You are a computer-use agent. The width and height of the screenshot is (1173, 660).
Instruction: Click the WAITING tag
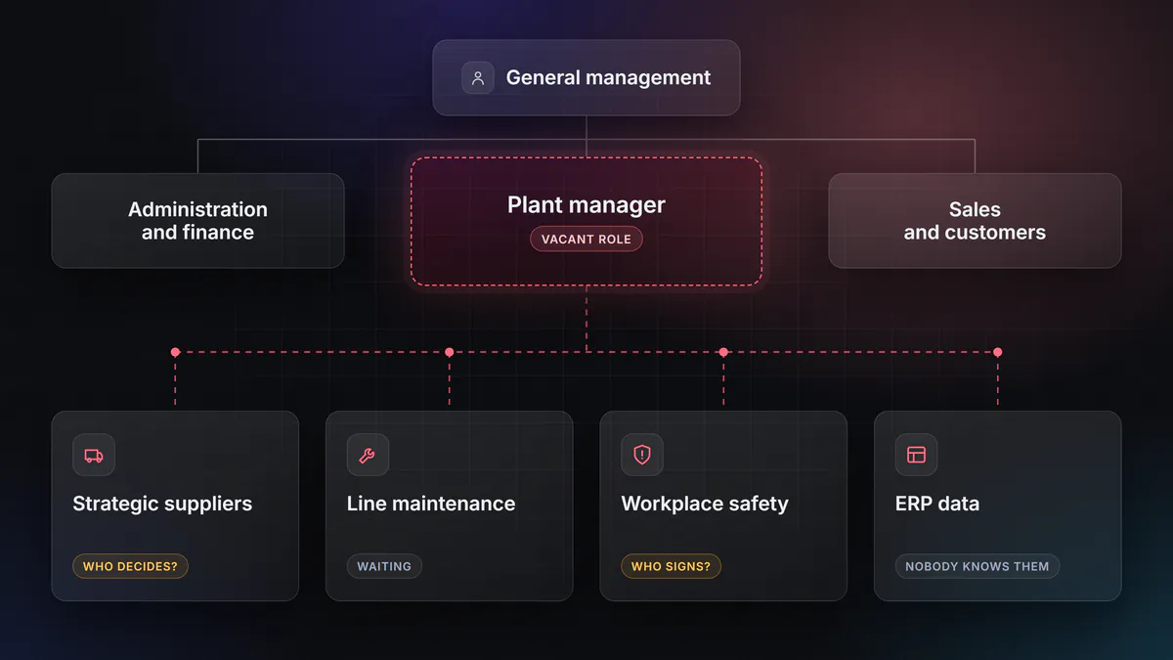(384, 566)
